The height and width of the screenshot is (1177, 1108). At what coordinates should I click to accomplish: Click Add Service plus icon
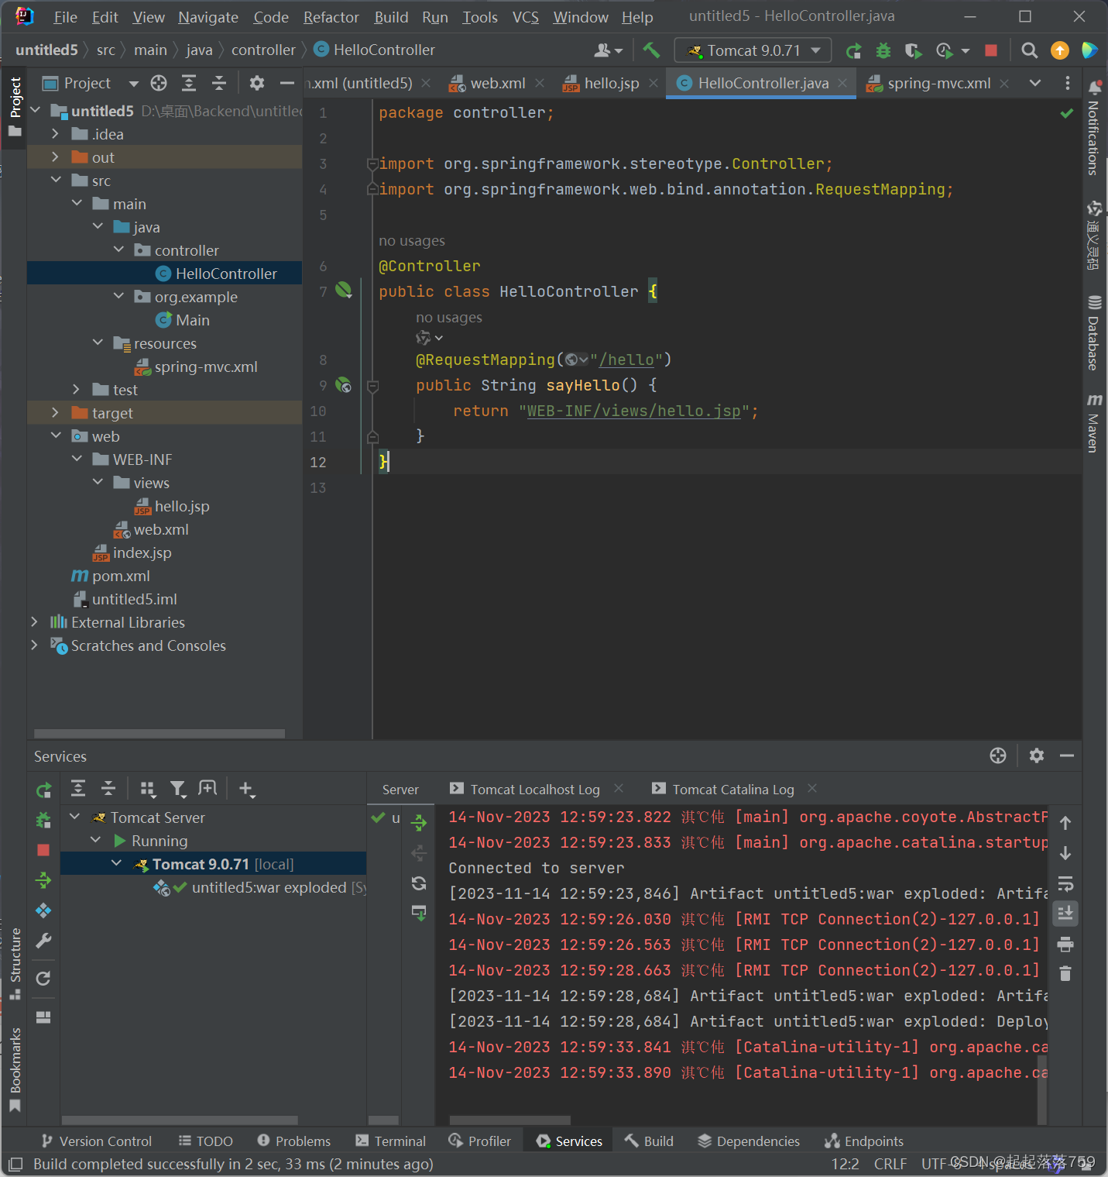point(246,789)
